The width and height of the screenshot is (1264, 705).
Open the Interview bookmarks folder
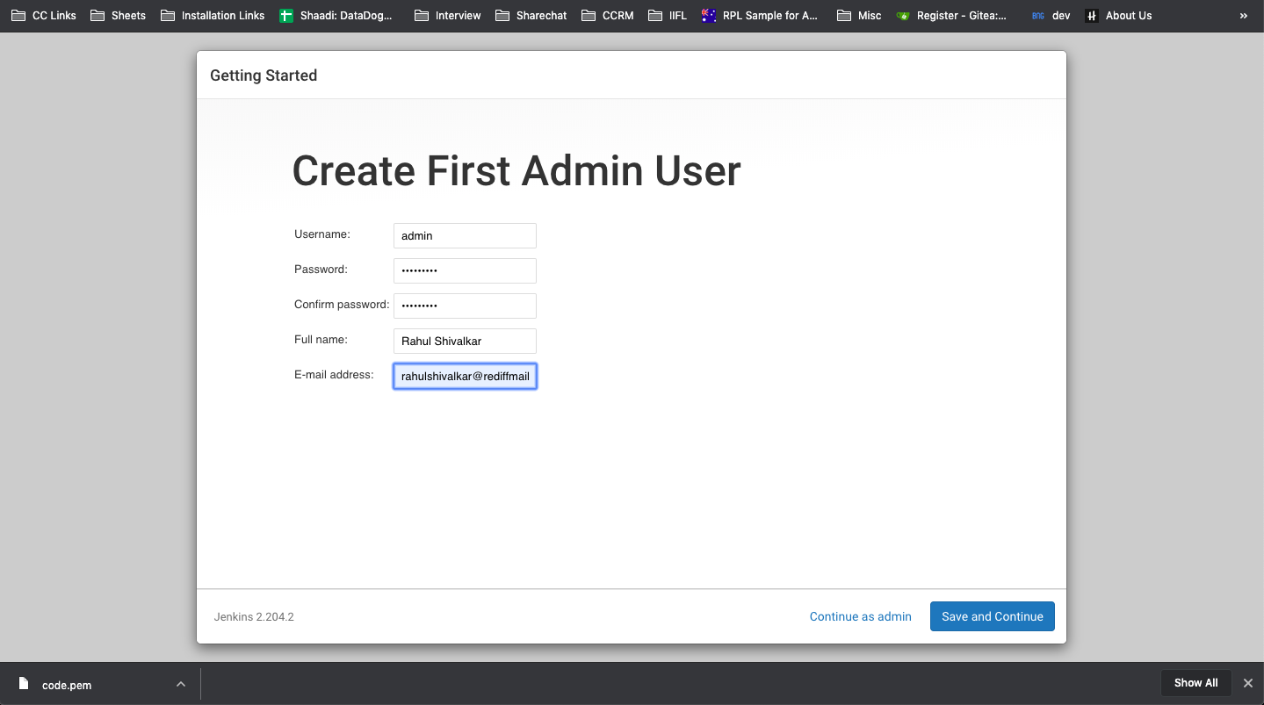[x=447, y=15]
